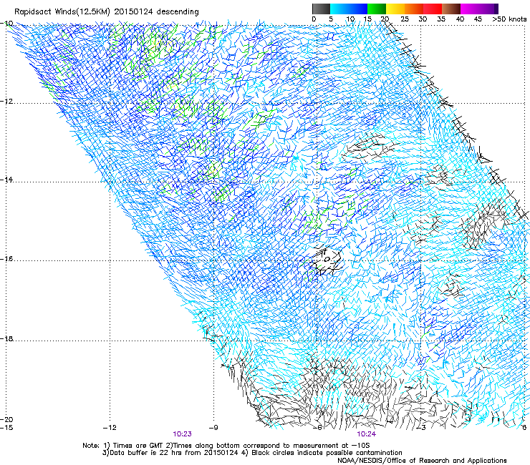Click the '-3' longitude axis label

(421, 428)
